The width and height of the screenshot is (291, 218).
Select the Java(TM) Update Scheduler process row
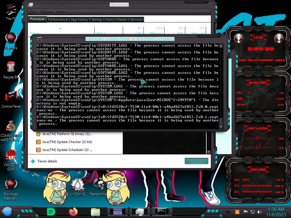[75, 150]
